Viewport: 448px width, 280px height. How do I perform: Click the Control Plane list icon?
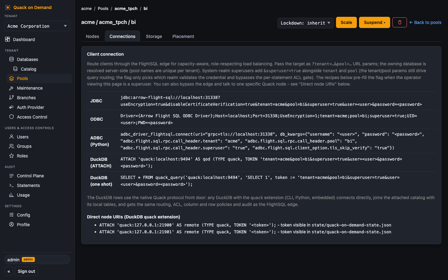12,176
